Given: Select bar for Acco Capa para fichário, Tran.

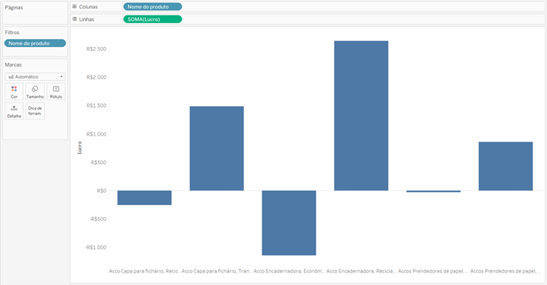Looking at the screenshot, I should coord(217,149).
